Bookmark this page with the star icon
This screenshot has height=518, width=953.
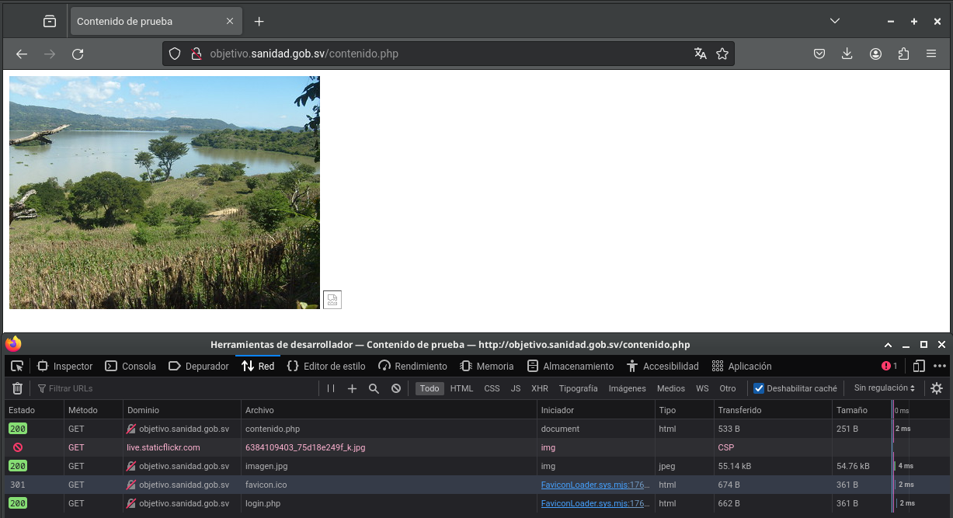pos(722,54)
